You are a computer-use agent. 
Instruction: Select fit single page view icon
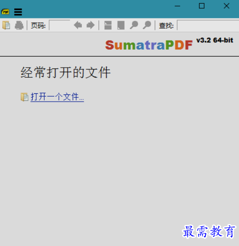[x=121, y=25]
